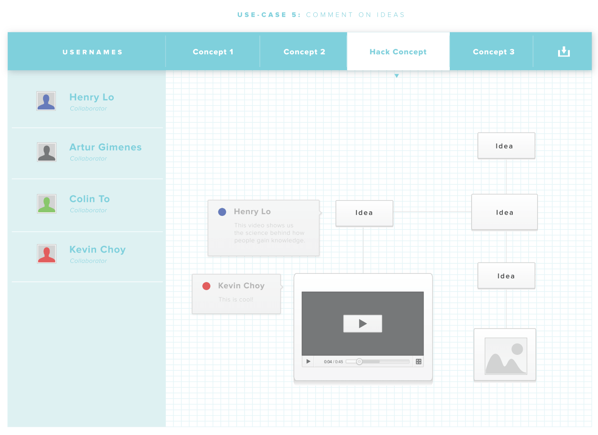
Task: Click the download icon in header
Action: click(564, 52)
